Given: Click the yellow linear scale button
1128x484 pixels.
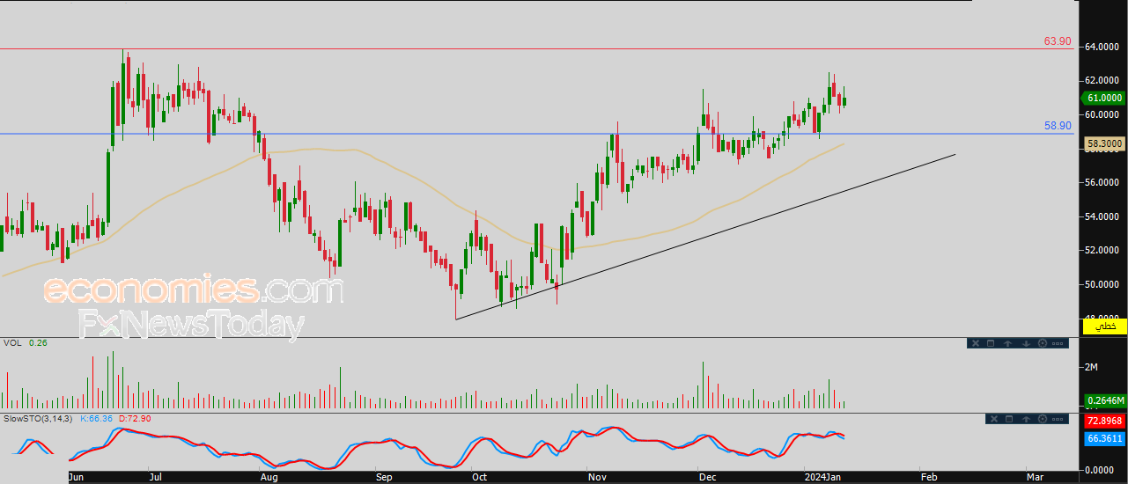Looking at the screenshot, I should coord(1104,326).
